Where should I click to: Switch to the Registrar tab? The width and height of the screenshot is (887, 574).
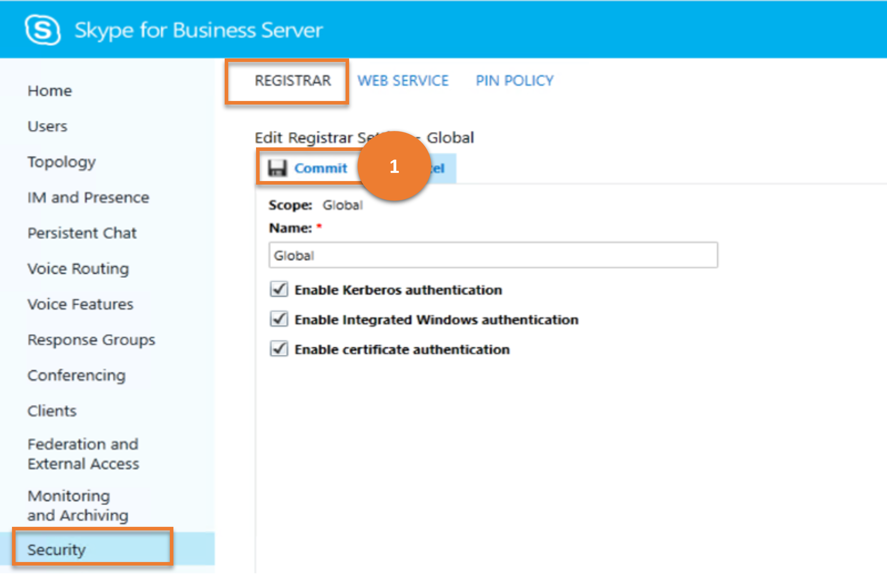[x=293, y=81]
